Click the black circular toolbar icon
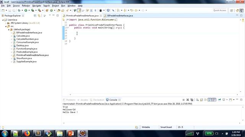Image resolution: width=245 pixels, height=137 pixels. [x=101, y=10]
